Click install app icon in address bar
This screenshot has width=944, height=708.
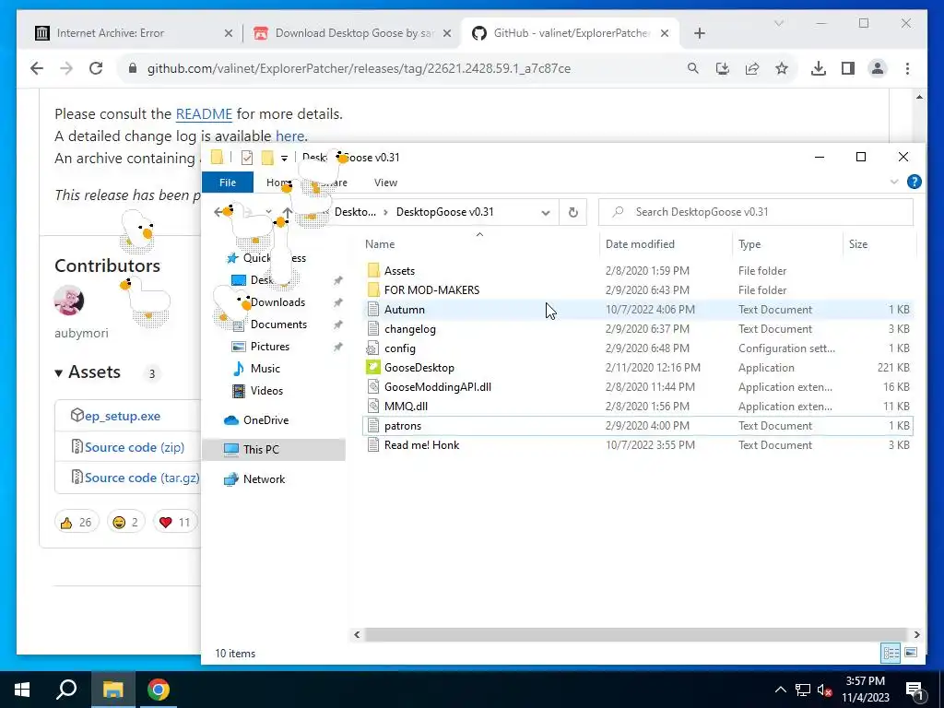tap(723, 68)
